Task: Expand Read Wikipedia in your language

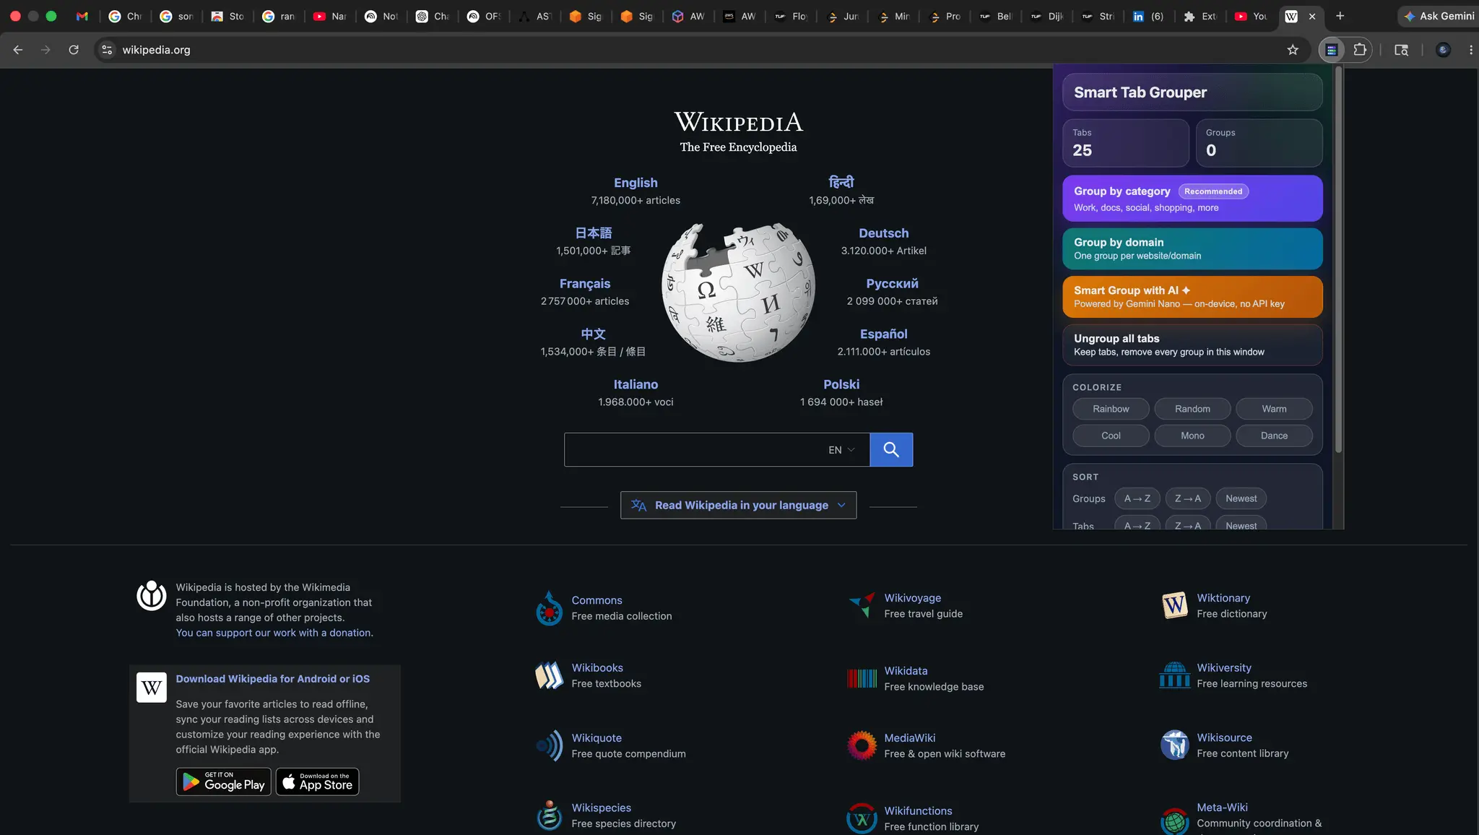Action: [738, 505]
